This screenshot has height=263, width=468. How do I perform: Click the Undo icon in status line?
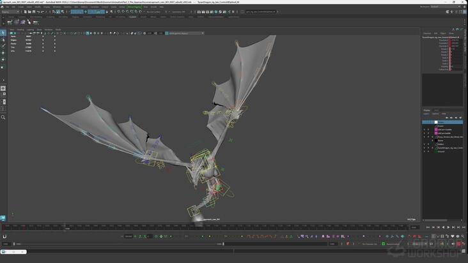pyautogui.click(x=38, y=11)
